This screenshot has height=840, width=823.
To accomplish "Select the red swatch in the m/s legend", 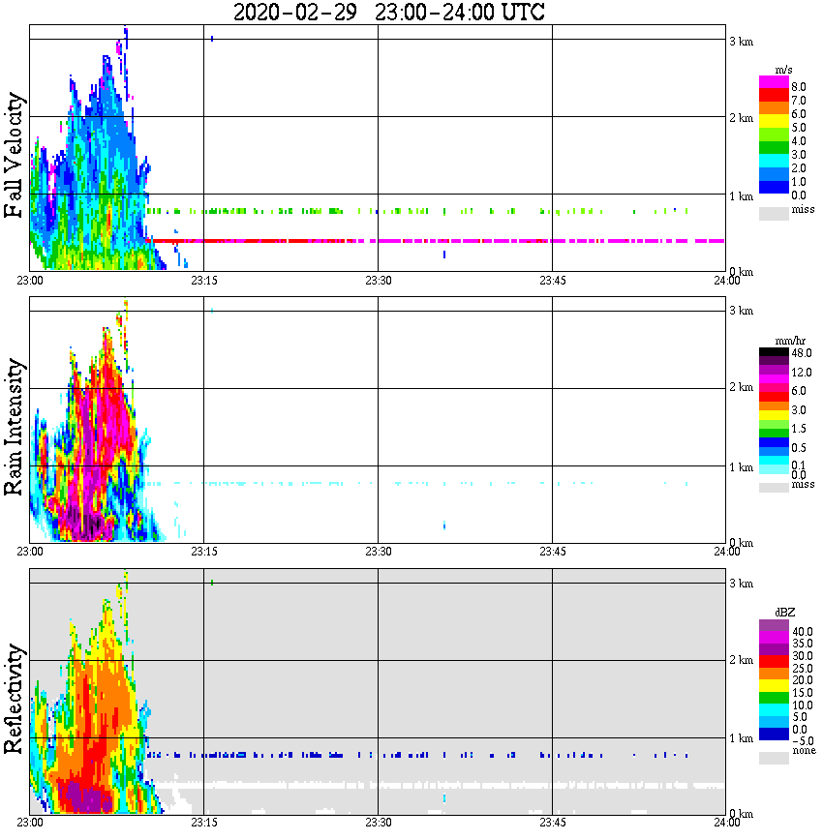I will coord(774,96).
